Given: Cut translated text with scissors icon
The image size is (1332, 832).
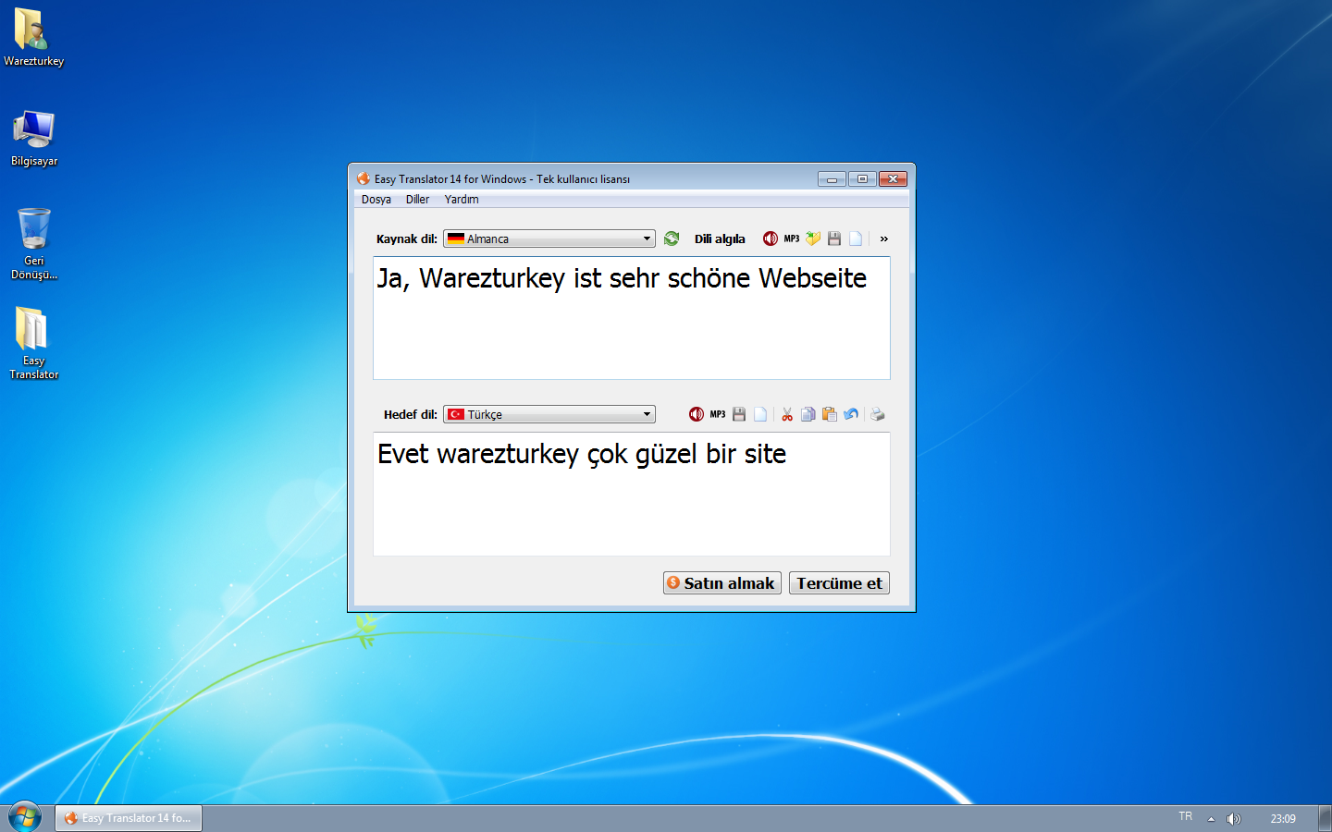Looking at the screenshot, I should point(787,414).
